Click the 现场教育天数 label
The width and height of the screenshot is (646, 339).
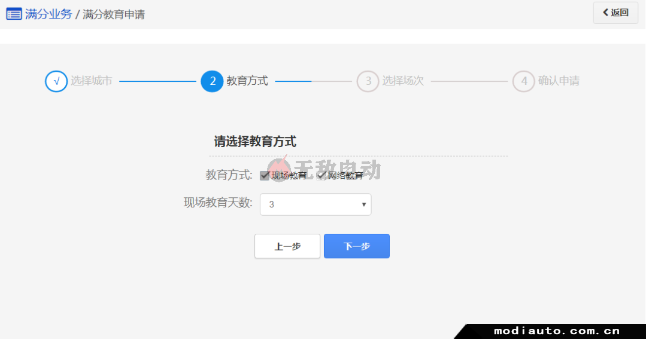coord(218,203)
